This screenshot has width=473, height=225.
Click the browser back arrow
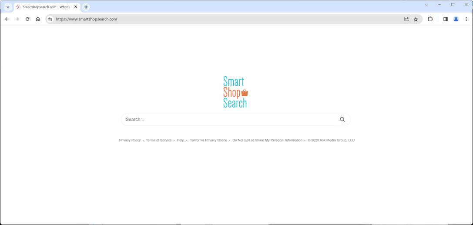click(7, 19)
